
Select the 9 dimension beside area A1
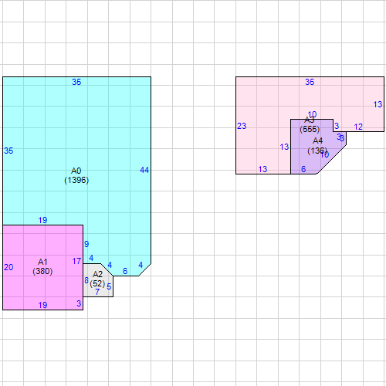click(x=86, y=244)
